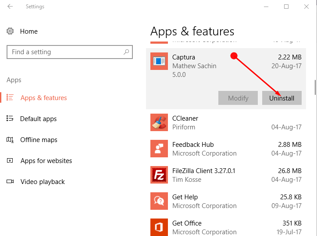This screenshot has height=236, width=317.
Task: Click the Apps section label in sidebar
Action: [x=14, y=80]
